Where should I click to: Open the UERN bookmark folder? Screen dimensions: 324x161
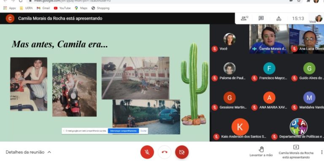26,8
